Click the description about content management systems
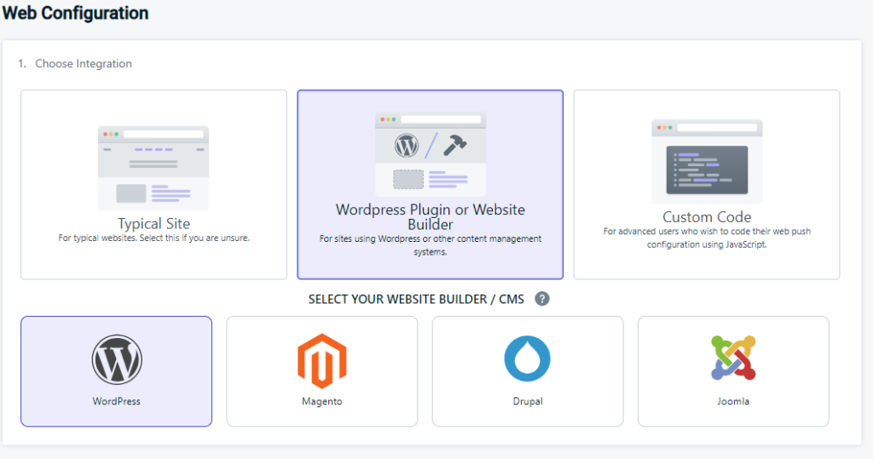 431,245
